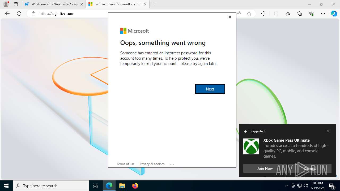Click Xbox Game Pass Ultimate title

tap(287, 140)
